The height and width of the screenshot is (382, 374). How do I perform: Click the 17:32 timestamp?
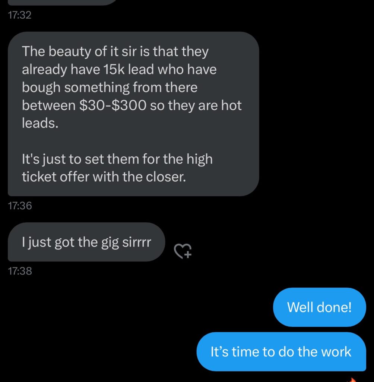[x=20, y=15]
